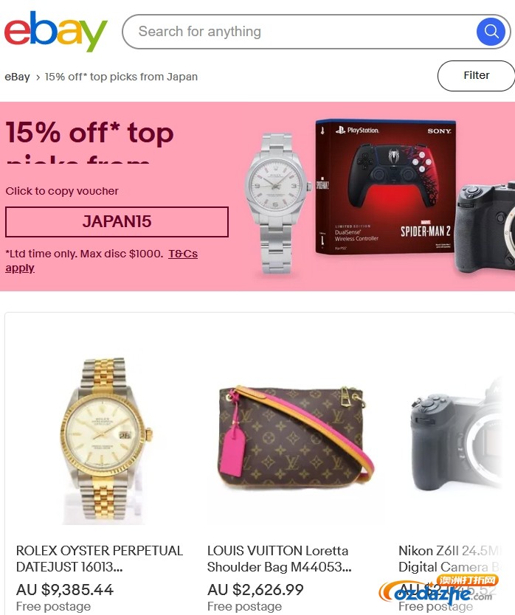The image size is (515, 615).
Task: Open LOUIS VUITTON Loretta Shoulder Bag title
Action: (x=279, y=559)
